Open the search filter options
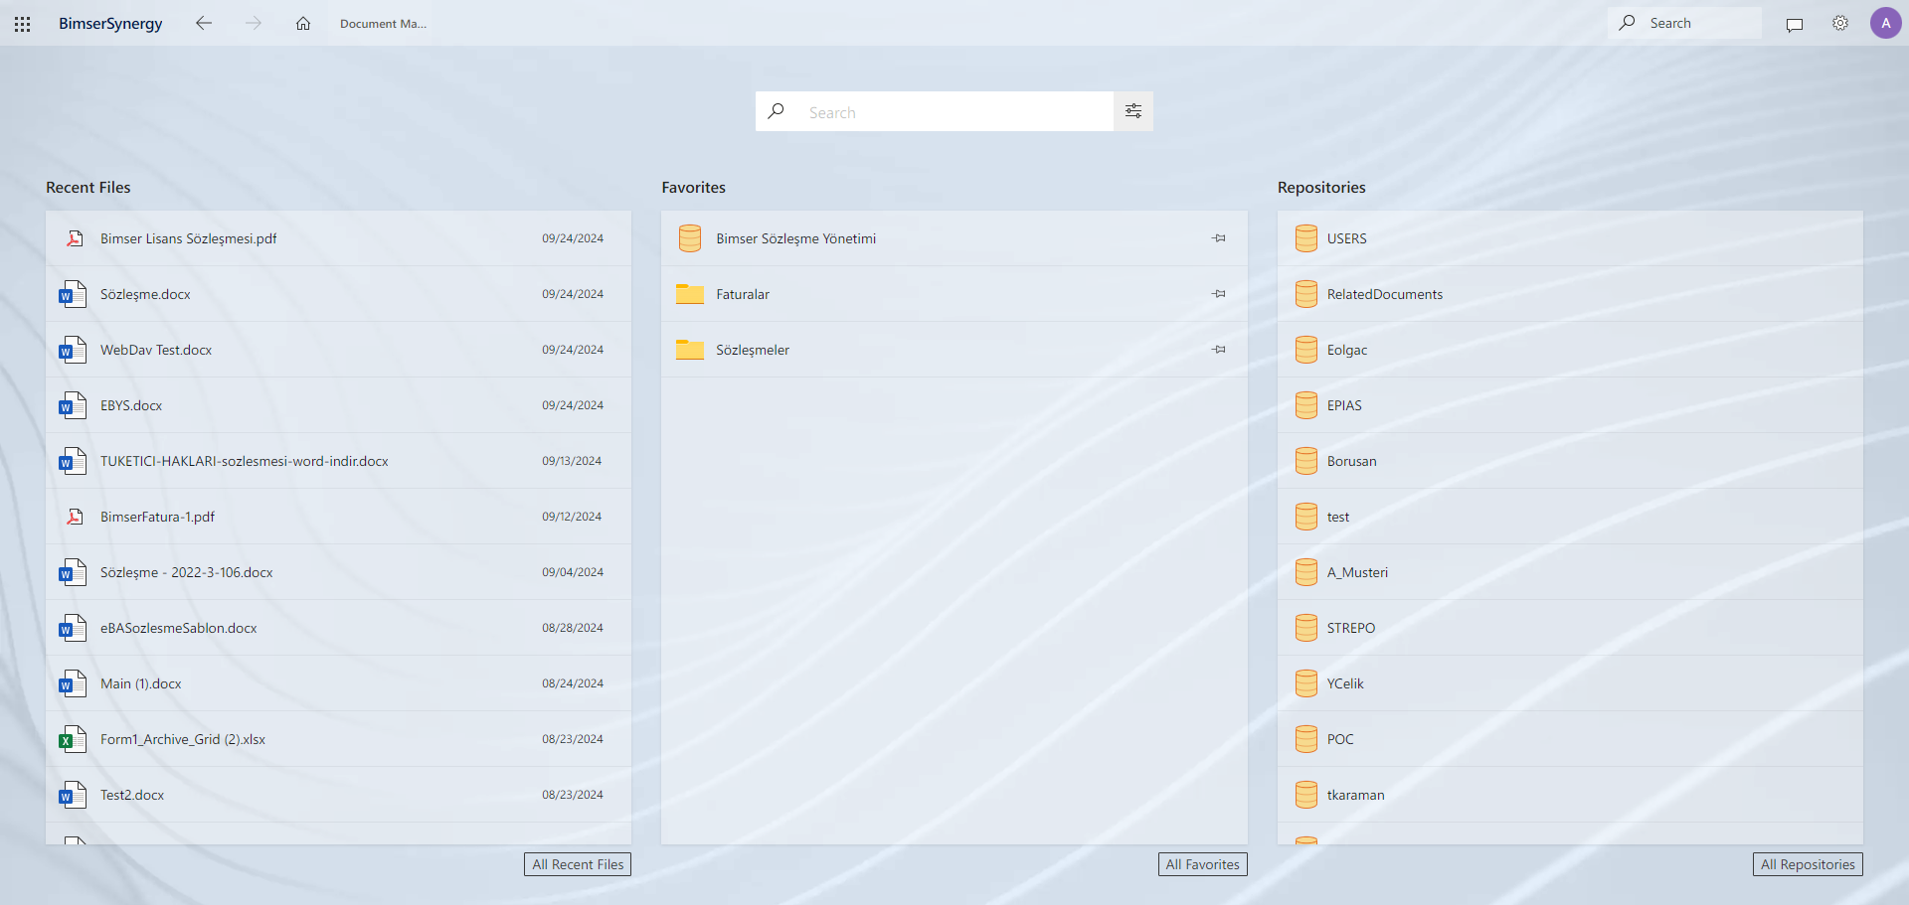Viewport: 1909px width, 905px height. [1132, 111]
